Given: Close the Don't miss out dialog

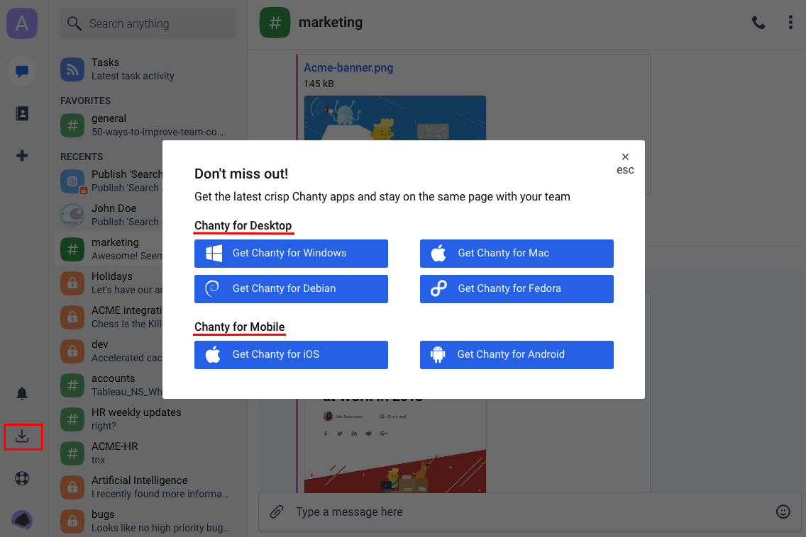Looking at the screenshot, I should click(625, 163).
